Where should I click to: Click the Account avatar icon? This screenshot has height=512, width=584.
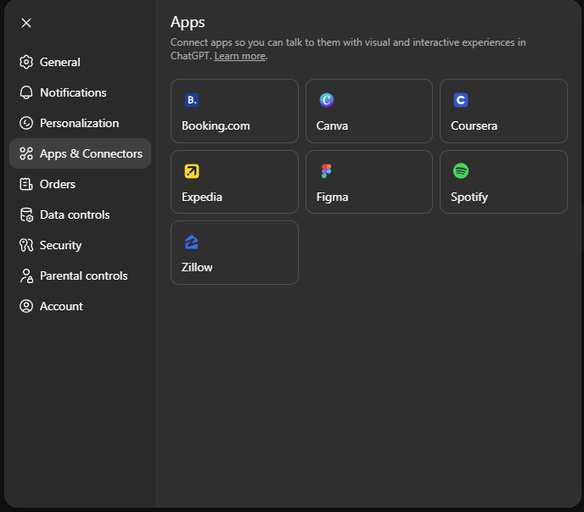point(26,306)
